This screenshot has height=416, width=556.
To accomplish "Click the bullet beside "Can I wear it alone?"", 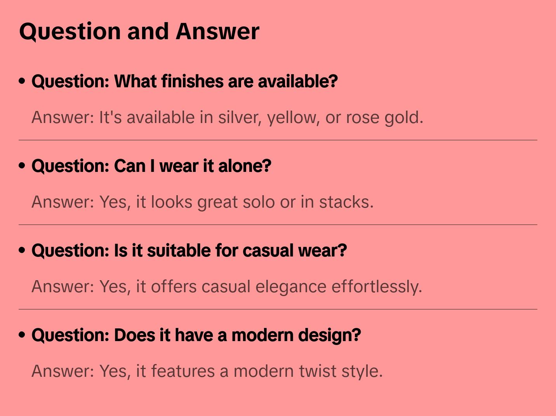I will point(22,166).
